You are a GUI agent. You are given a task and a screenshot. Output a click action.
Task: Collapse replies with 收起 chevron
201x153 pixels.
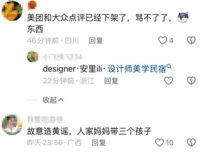click(53, 100)
